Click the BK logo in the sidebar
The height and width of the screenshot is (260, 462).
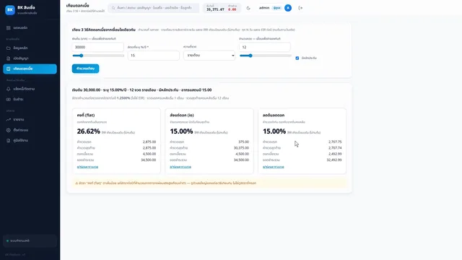(x=10, y=9)
